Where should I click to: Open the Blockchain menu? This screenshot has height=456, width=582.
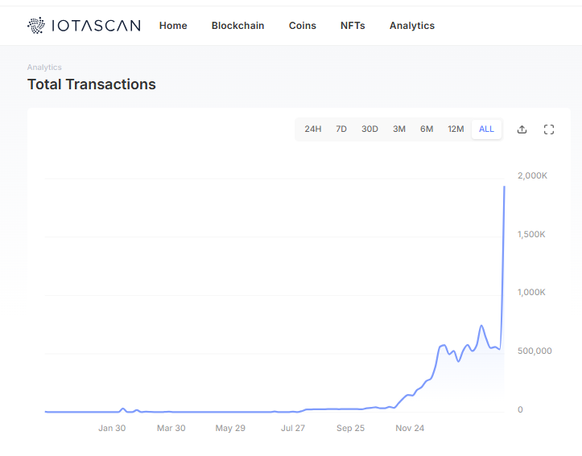tap(238, 26)
